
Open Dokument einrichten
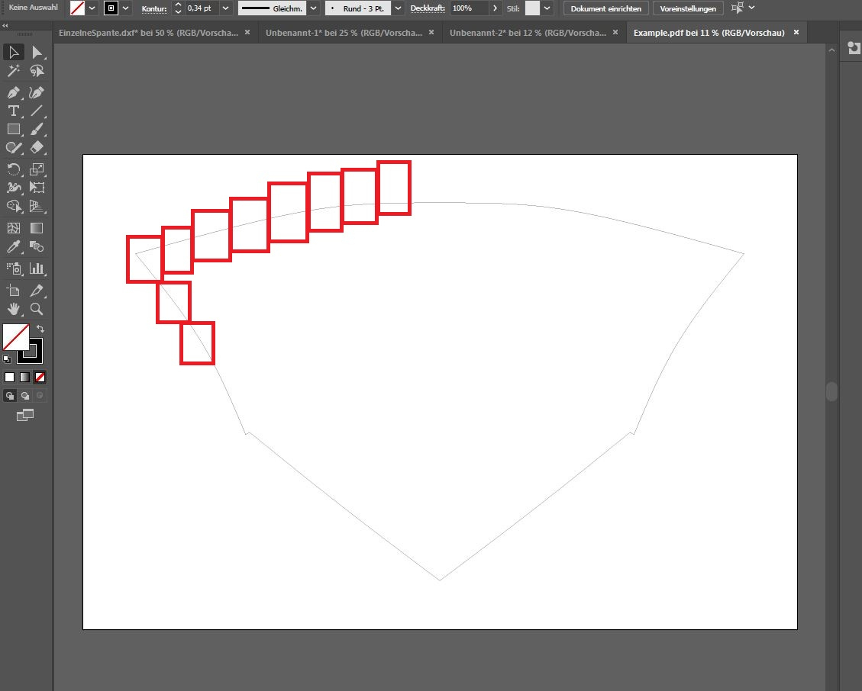[605, 8]
